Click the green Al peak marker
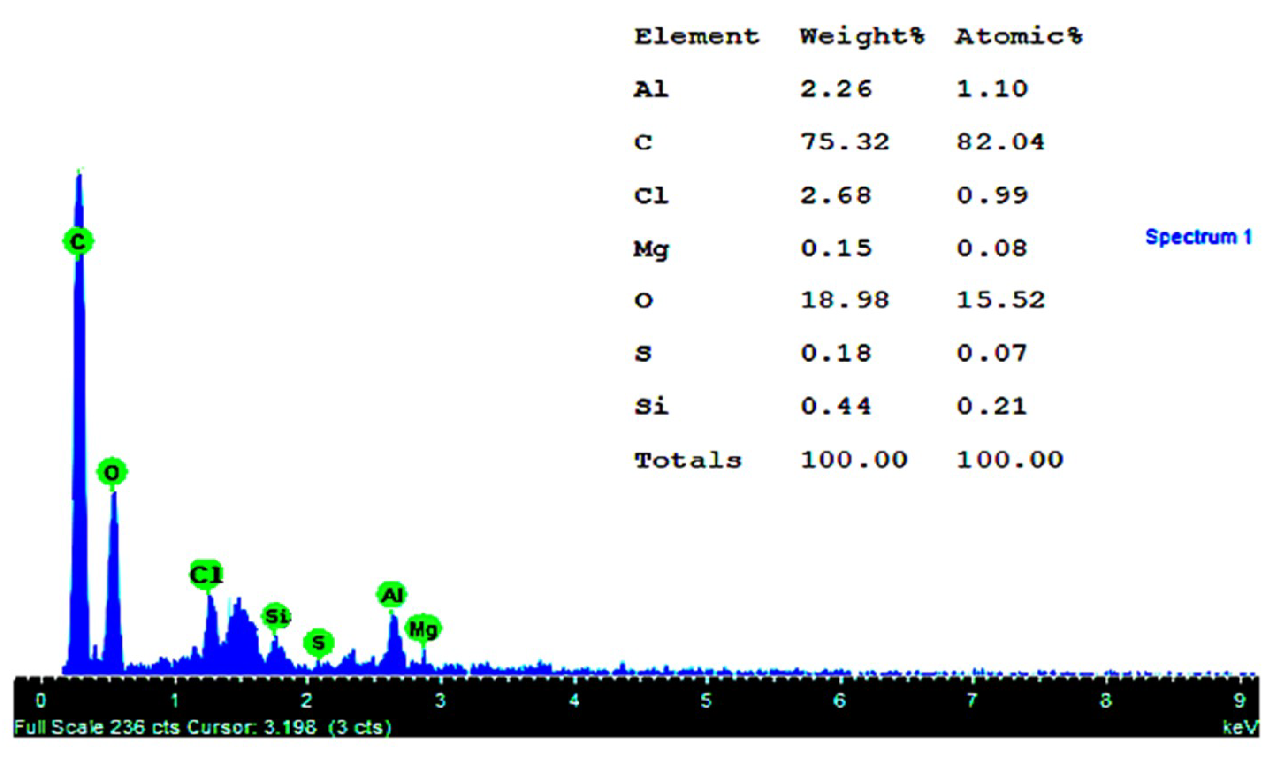The image size is (1277, 758). pos(392,595)
